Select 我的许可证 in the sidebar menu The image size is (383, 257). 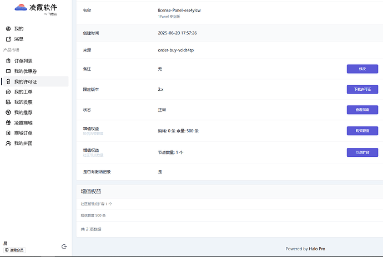coord(26,82)
